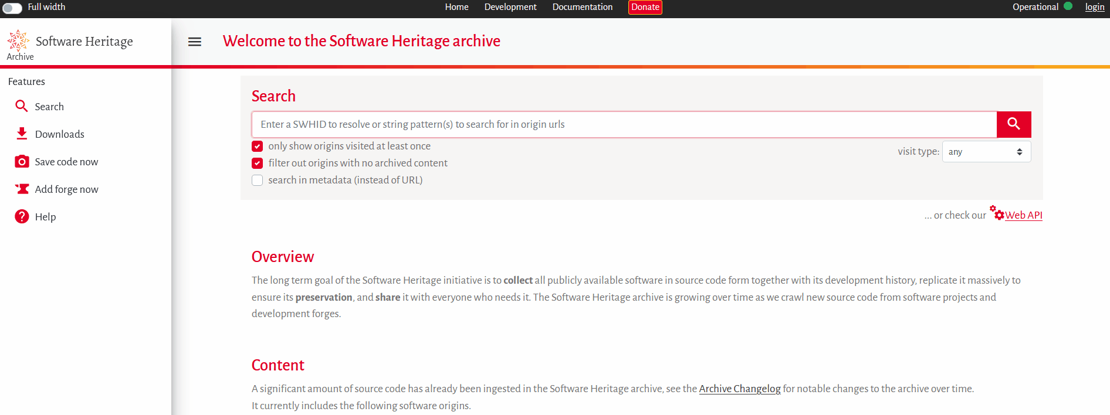
Task: Uncheck filter out origins with no archived content
Action: (x=258, y=163)
